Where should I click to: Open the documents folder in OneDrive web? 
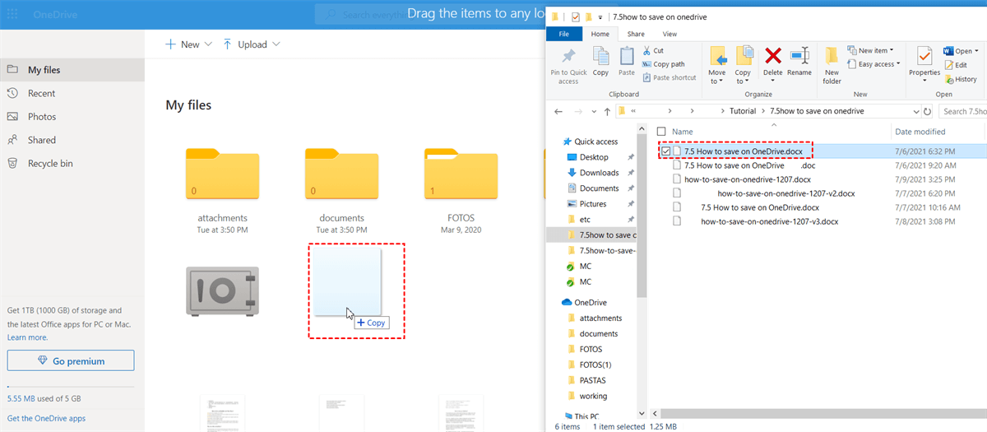tap(341, 174)
